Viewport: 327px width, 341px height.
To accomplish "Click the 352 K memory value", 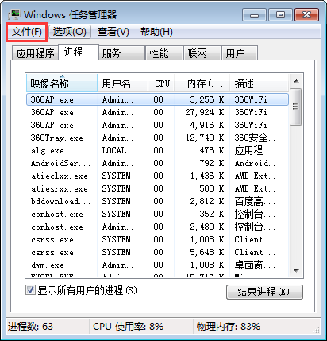I will tap(212, 214).
